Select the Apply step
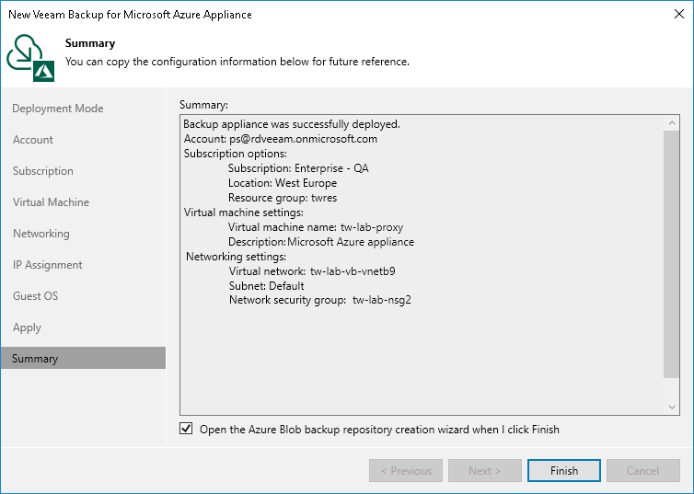694x494 pixels. 27,327
